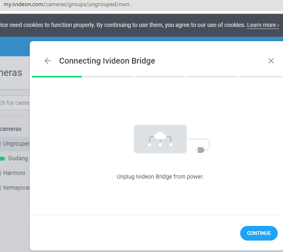Image resolution: width=283 pixels, height=252 pixels.
Task: Click 'Unplug Ivideon Bridge from power.' text
Action: pyautogui.click(x=160, y=177)
